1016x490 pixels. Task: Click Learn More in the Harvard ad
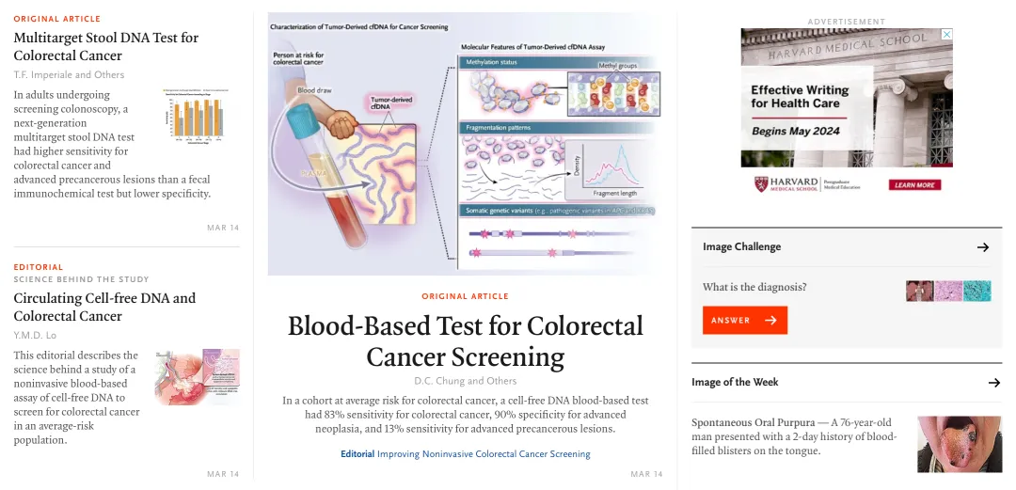click(x=914, y=185)
